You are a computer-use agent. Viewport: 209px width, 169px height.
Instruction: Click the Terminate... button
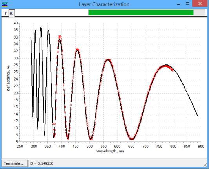[x=14, y=163]
